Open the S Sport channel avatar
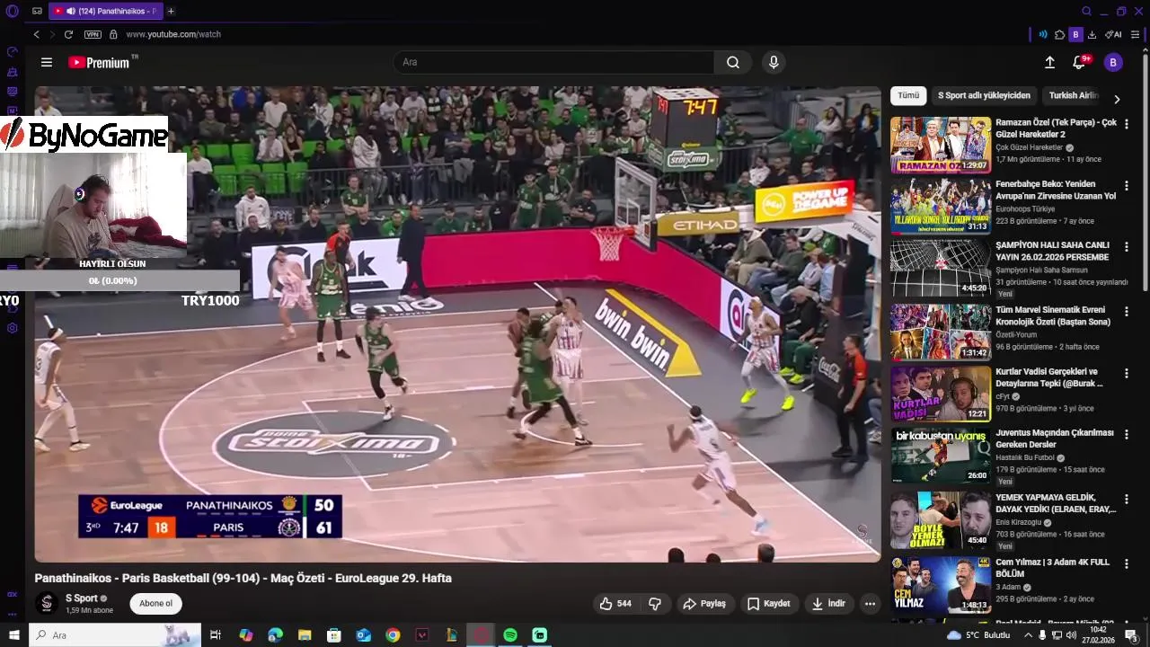The height and width of the screenshot is (647, 1150). click(x=47, y=604)
